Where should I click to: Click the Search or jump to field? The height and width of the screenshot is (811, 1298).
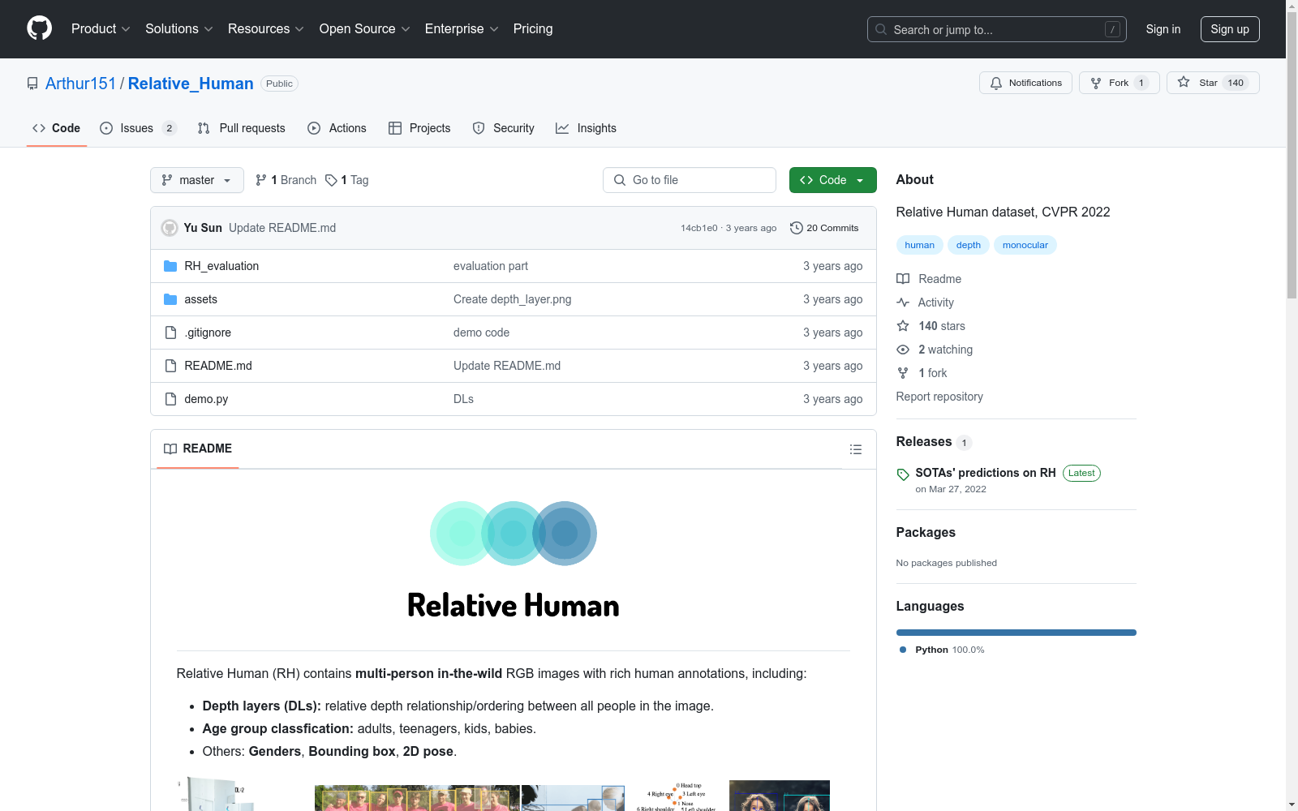[x=997, y=29]
